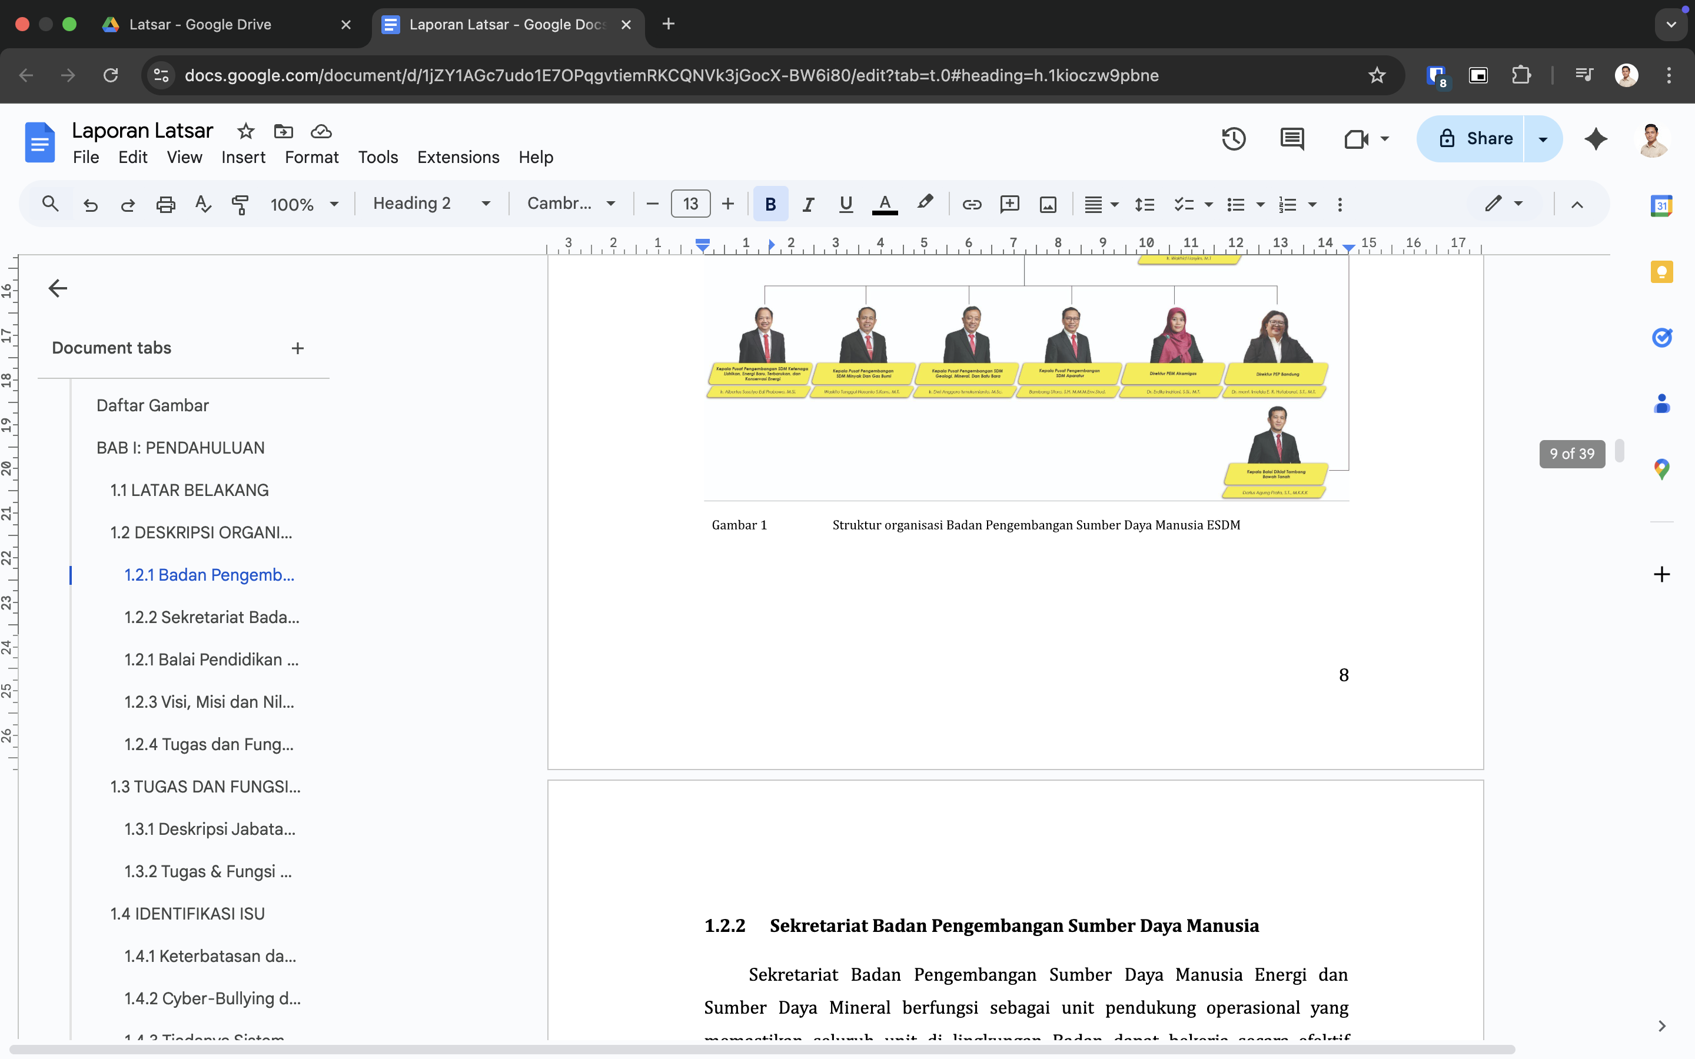This screenshot has height=1059, width=1695.
Task: Open version history clock icon
Action: tap(1234, 139)
